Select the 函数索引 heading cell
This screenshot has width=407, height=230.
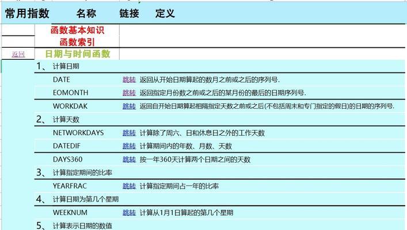(x=77, y=42)
